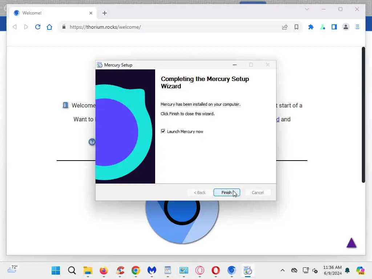Open notifications bell in system tray

point(347,270)
